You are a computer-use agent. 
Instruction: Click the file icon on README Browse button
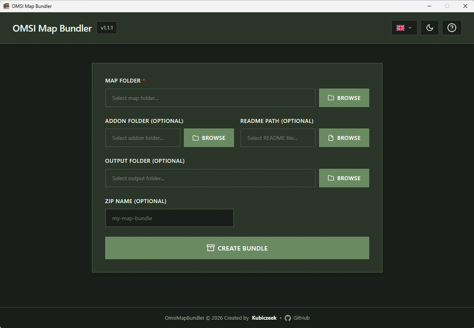[x=331, y=138]
